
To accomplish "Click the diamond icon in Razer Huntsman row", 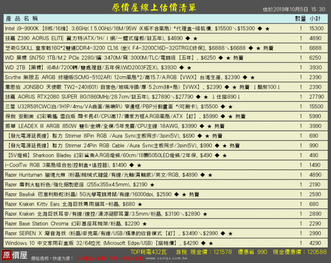I will click(x=202, y=175).
